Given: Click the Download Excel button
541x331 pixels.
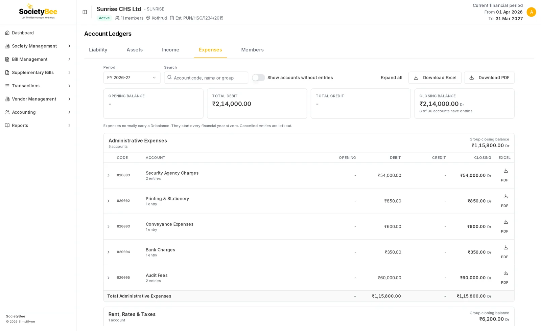Looking at the screenshot, I should 435,78.
